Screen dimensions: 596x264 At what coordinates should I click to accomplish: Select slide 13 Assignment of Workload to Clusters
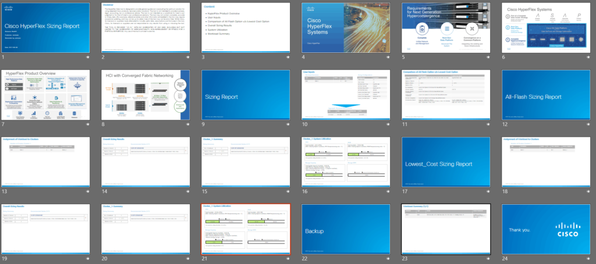pos(45,162)
